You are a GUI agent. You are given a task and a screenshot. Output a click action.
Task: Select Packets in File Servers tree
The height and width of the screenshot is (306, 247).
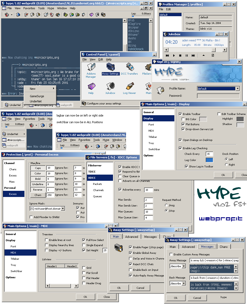tap(97, 184)
